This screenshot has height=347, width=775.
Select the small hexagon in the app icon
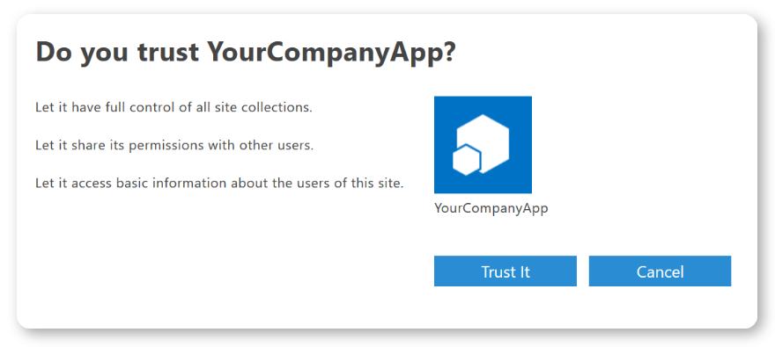(x=467, y=160)
